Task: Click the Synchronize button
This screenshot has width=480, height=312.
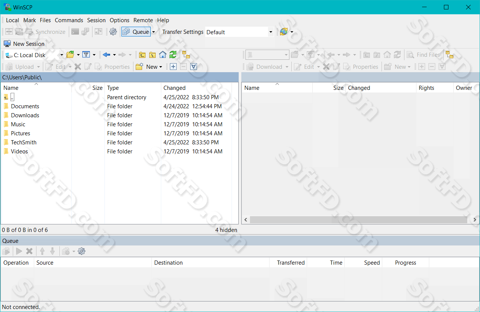Action: coord(45,32)
